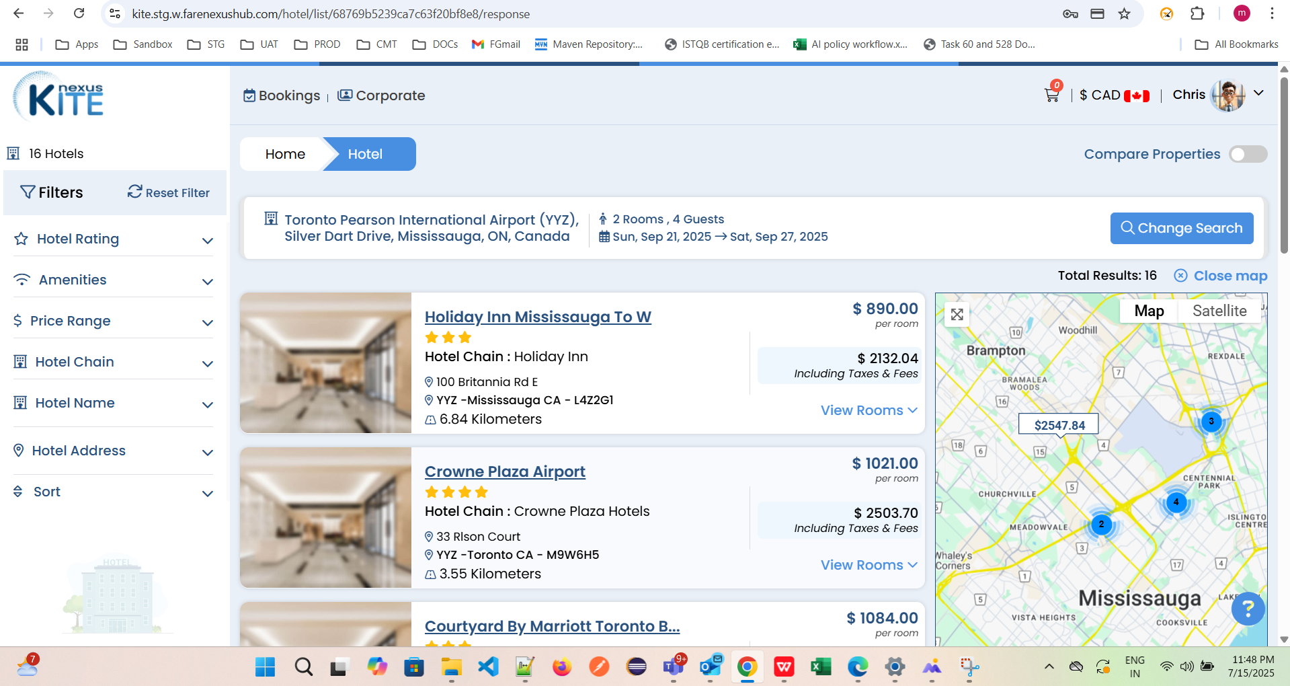The width and height of the screenshot is (1290, 686).
Task: Open Outlook from the taskbar
Action: click(710, 666)
